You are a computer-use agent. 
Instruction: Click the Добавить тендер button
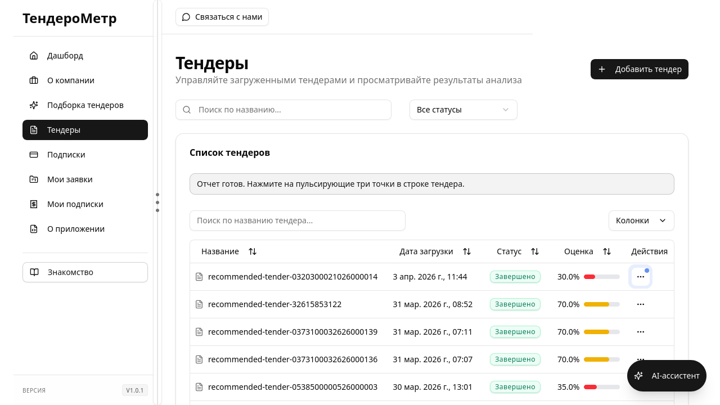pos(640,69)
